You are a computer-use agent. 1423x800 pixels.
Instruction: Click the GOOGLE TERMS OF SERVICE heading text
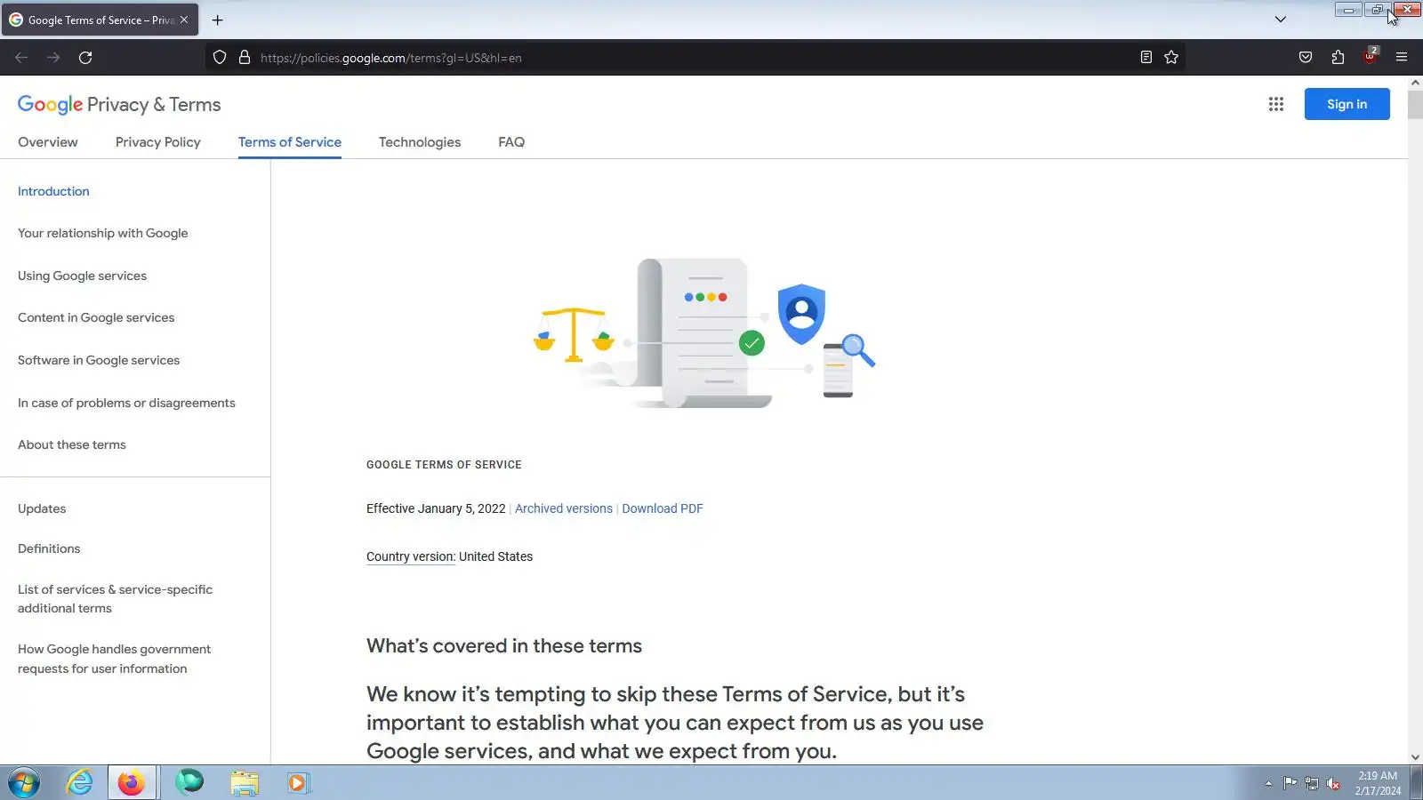[444, 465]
